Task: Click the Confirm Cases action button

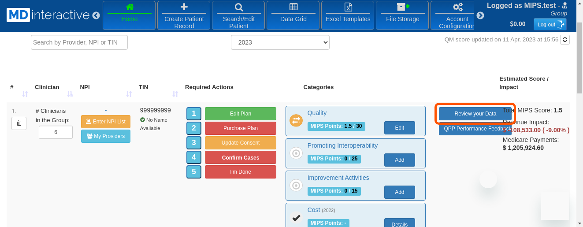Action: tap(240, 157)
